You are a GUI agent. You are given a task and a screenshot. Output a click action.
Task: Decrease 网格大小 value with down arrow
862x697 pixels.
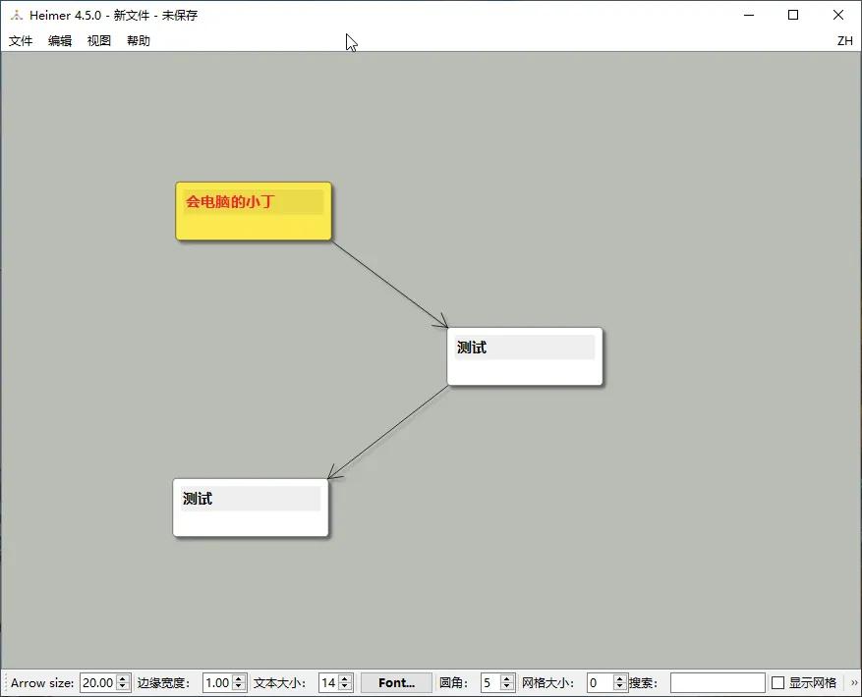(620, 687)
